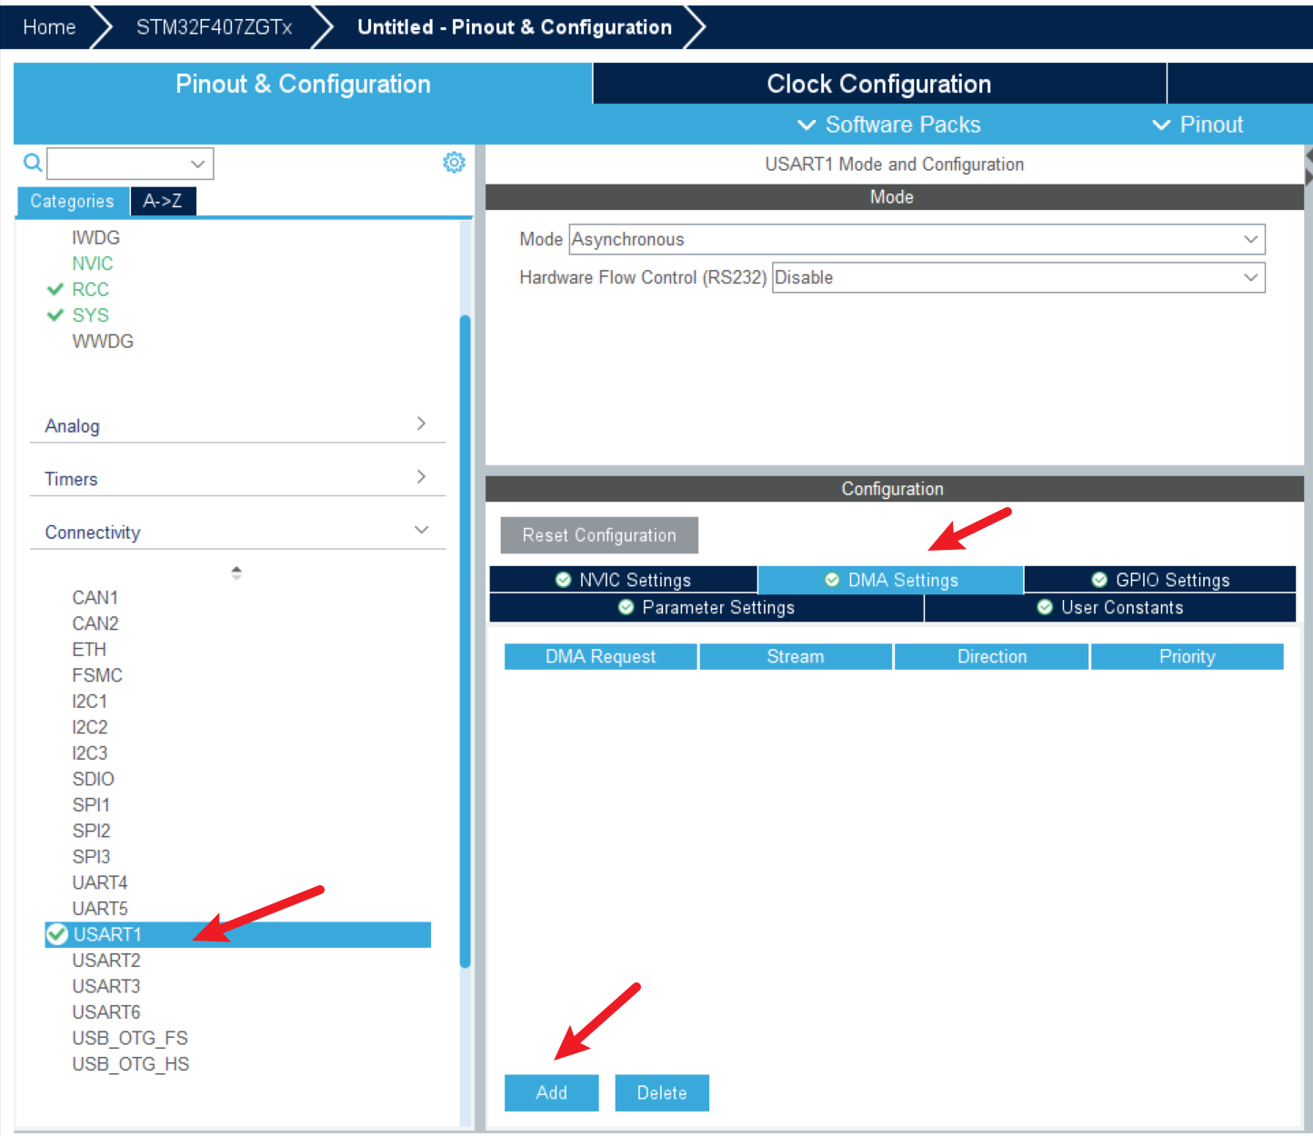1313x1136 pixels.
Task: Select WWDG in the list
Action: coord(103,341)
